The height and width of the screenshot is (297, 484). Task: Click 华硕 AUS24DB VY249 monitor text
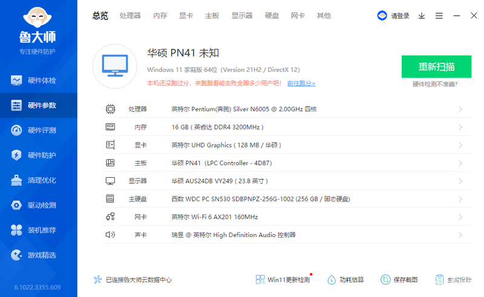[220, 181]
